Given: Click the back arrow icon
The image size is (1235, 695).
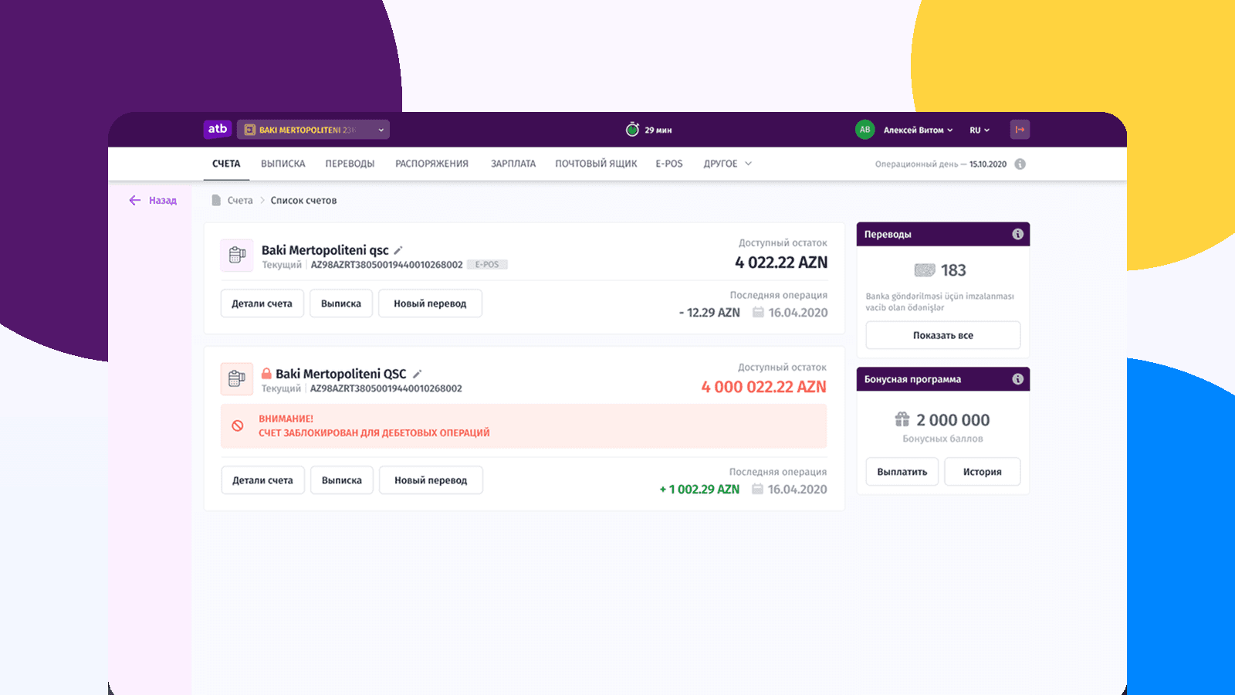Looking at the screenshot, I should [x=135, y=200].
